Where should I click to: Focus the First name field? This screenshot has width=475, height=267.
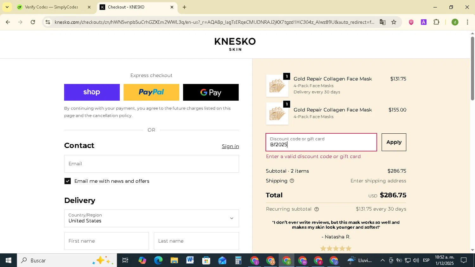click(x=106, y=241)
